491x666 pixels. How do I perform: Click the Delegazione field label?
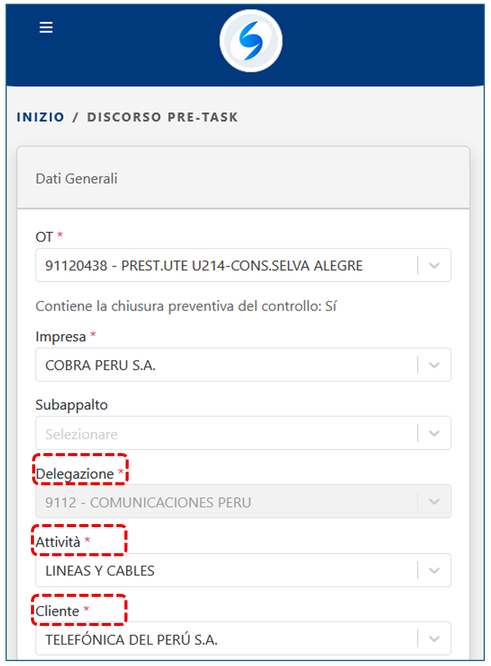coord(75,474)
